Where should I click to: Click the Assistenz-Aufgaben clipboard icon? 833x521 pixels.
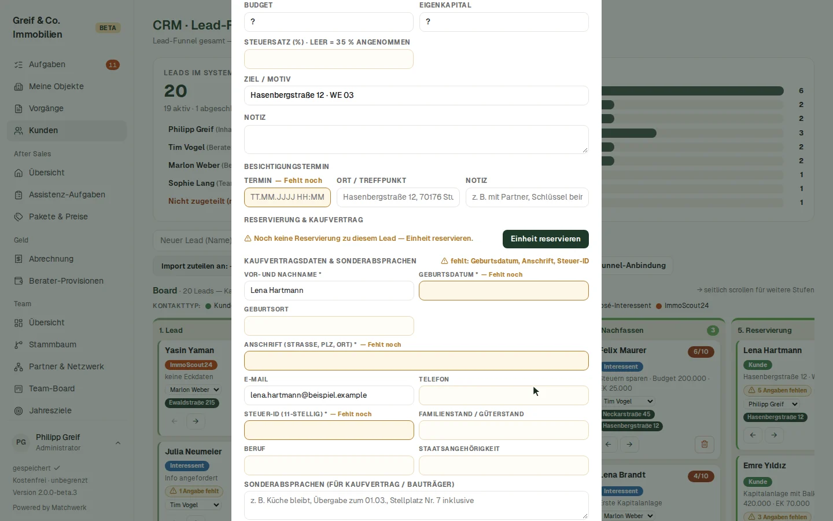coord(19,195)
